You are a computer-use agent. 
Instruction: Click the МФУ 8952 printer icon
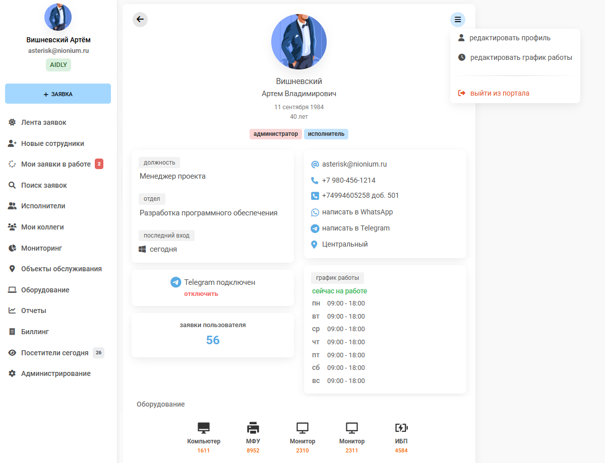[x=253, y=428]
